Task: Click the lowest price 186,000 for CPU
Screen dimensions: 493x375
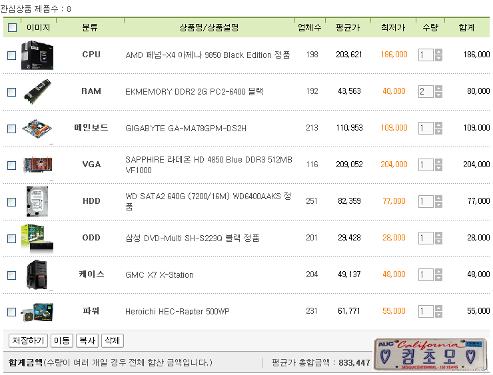Action: point(394,55)
